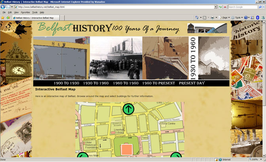This screenshot has width=266, height=162.
Task: Click the Taxis label on map
Action: 145,137
